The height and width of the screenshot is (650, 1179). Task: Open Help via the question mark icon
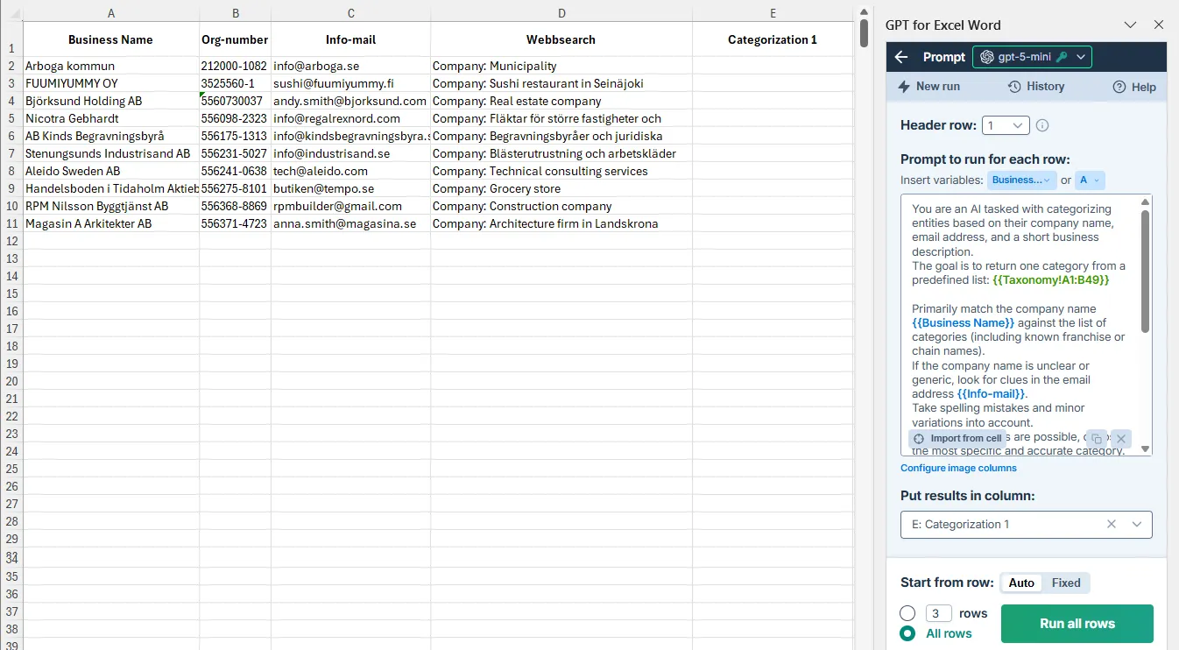1119,87
